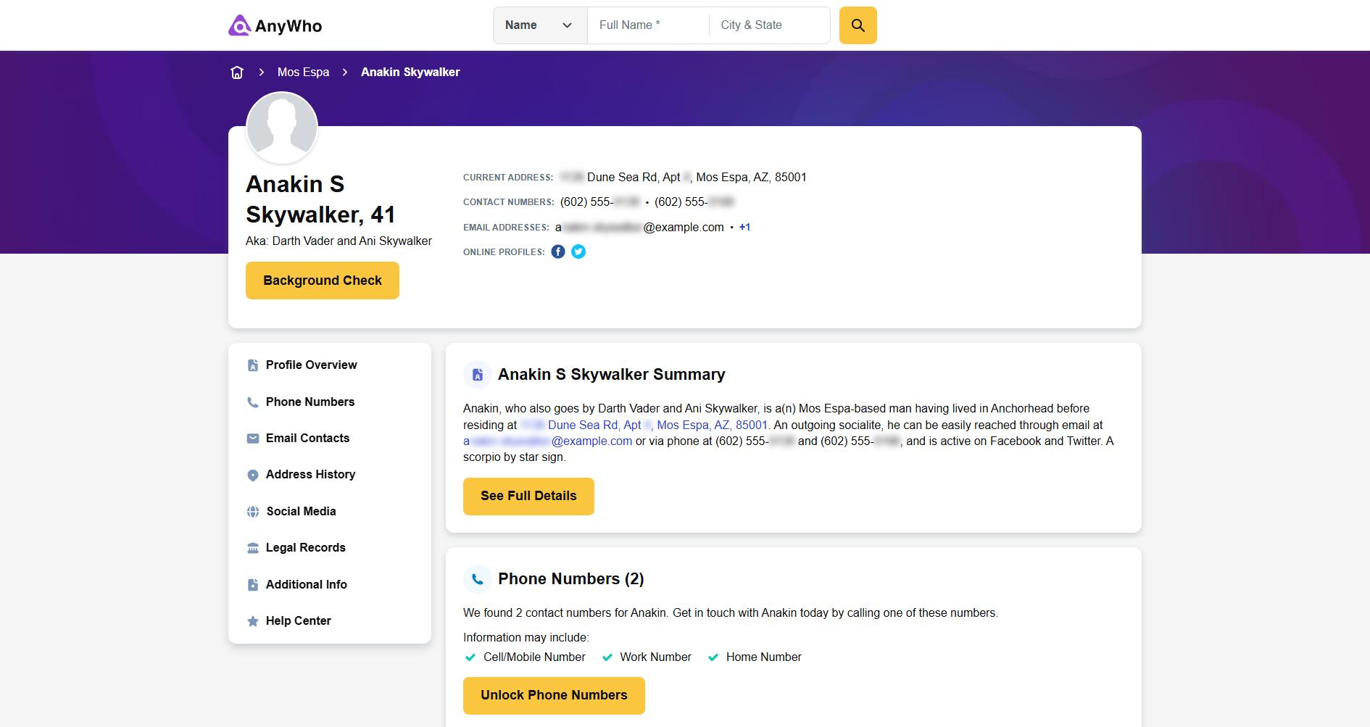The width and height of the screenshot is (1370, 727).
Task: Click the name heading Anakin S Skywalker, 41
Action: coord(320,199)
